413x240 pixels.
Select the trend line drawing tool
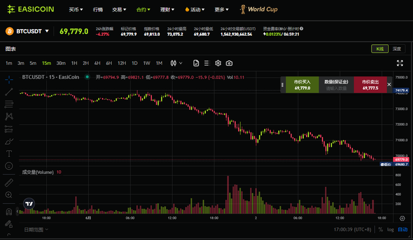pos(9,92)
